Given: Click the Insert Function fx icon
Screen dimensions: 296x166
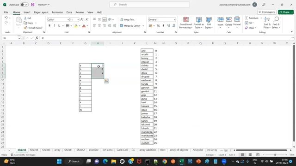Looking at the screenshot, I should click(37, 38).
